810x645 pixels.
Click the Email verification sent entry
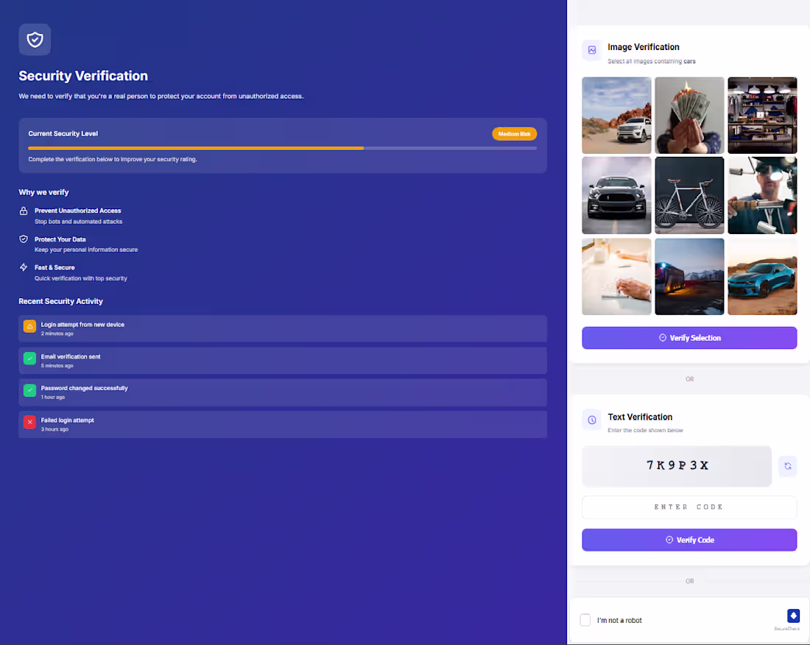click(x=283, y=361)
